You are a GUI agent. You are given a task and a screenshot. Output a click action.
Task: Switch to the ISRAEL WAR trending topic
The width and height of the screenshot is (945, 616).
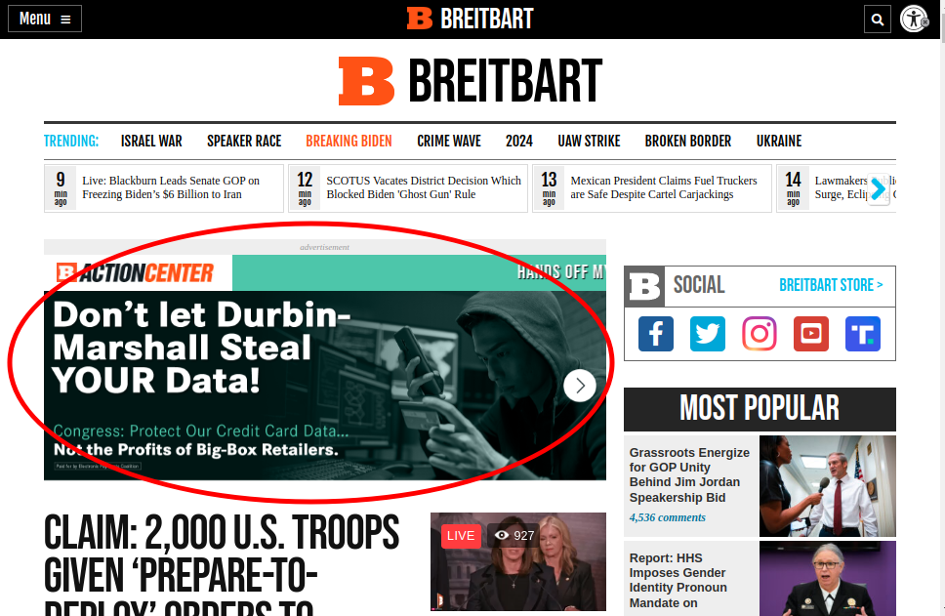point(151,141)
